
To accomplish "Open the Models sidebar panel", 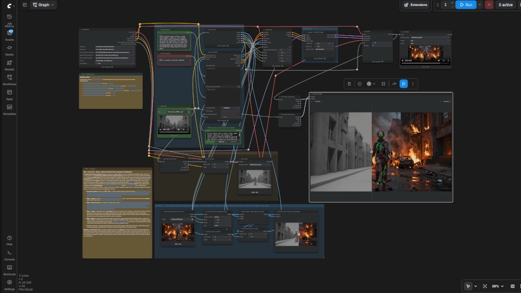I will point(9,65).
